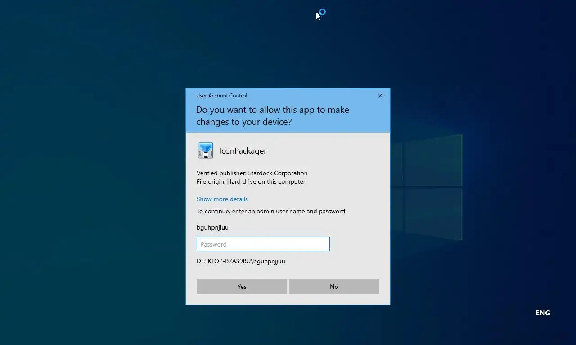Viewport: 576px width, 345px height.
Task: Click the DESKTOP-B7AS9BU\bguhpnjjuu account text
Action: coord(241,261)
